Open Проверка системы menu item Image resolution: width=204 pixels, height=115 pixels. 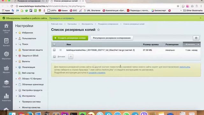click(x=31, y=102)
